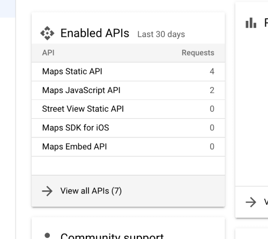This screenshot has height=239, width=268.
Task: Select Street View Static API row
Action: 128,109
